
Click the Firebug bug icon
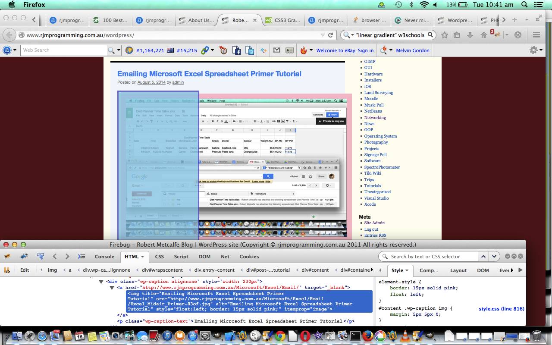coord(8,256)
